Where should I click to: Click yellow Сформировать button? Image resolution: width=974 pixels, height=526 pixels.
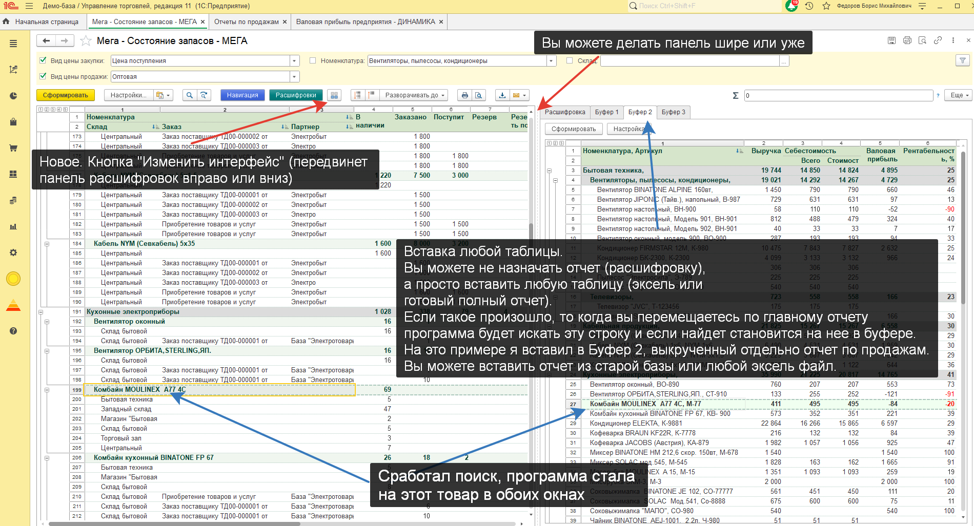[x=66, y=95]
